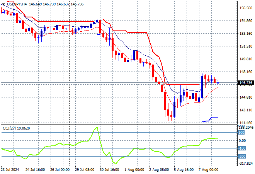Click the CCI(27) indicator label

coord(11,128)
